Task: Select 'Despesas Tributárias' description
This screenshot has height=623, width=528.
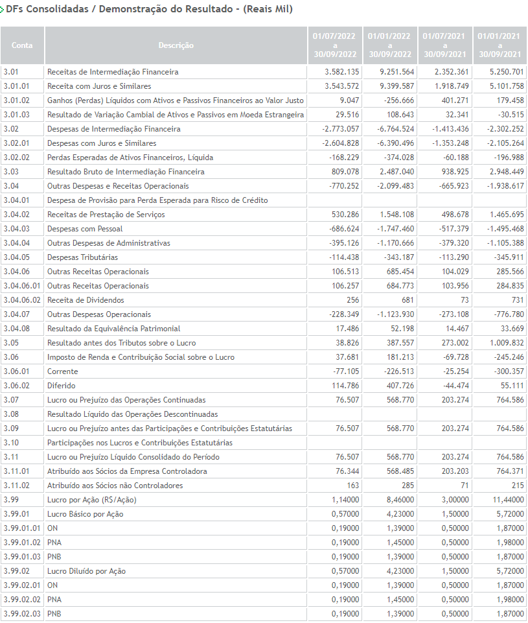Action: point(82,258)
